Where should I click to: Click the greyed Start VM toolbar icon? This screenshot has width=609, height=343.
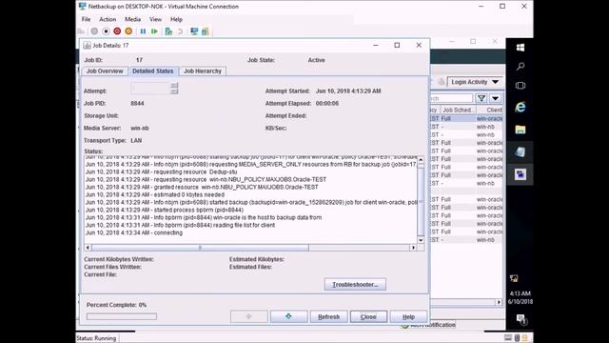click(x=94, y=31)
